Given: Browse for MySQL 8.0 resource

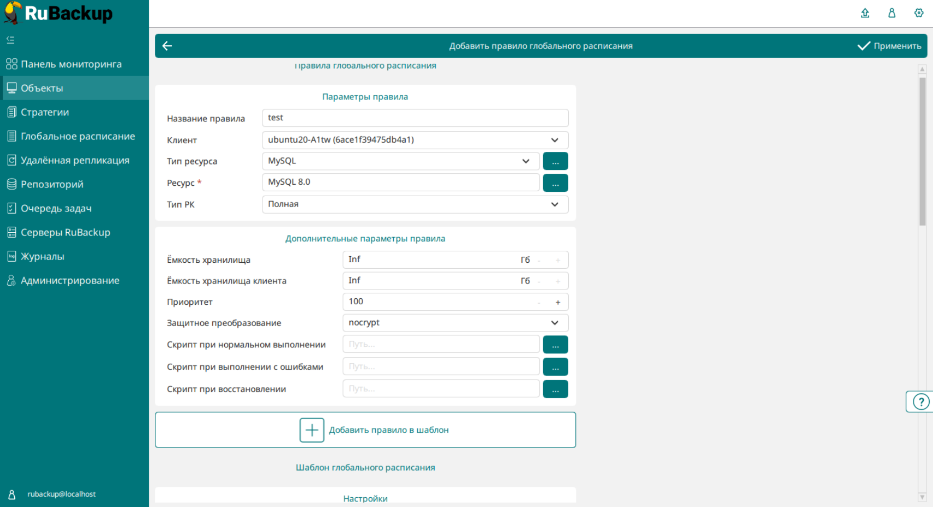Looking at the screenshot, I should 555,183.
